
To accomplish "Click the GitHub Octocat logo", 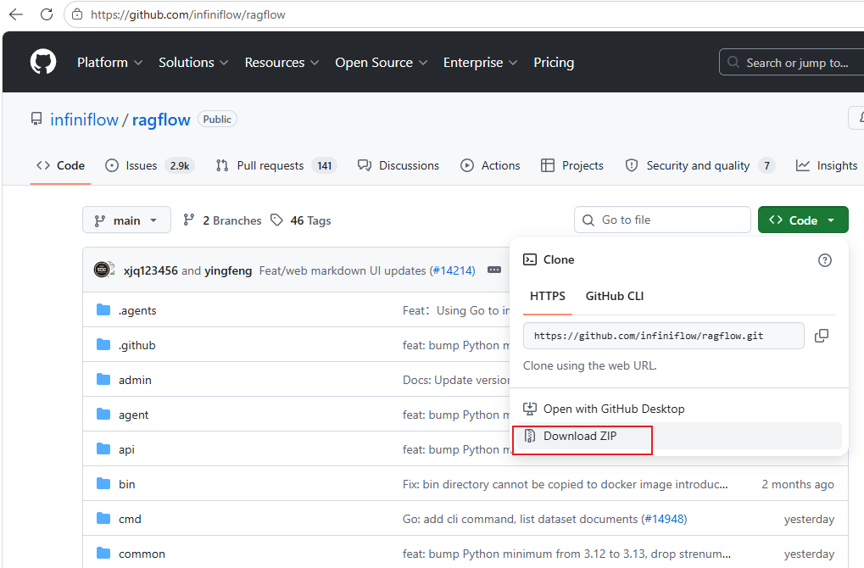I will pos(43,62).
